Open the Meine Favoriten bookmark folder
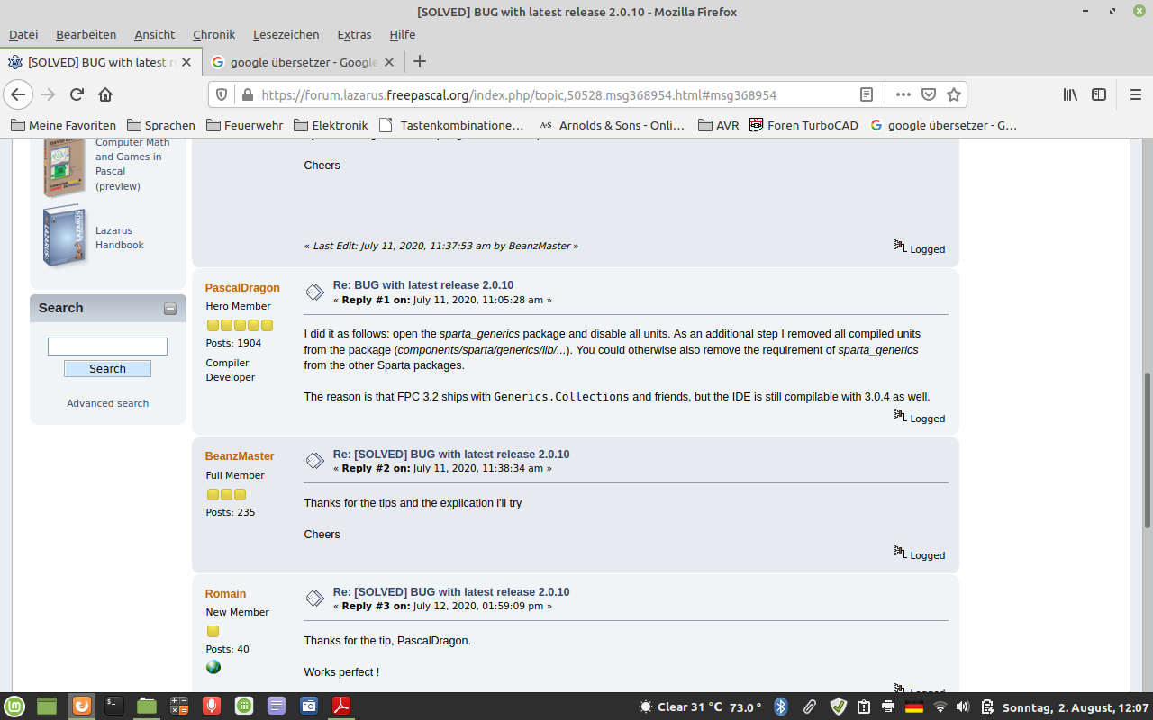Viewport: 1153px width, 720px height. click(x=64, y=125)
